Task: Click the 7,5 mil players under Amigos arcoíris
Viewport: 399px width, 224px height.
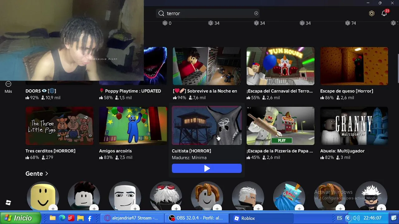Action: (124, 157)
